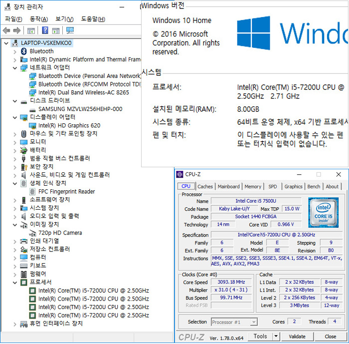
Task: Switch to the Caches tab in CPU-Z
Action: pyautogui.click(x=205, y=186)
